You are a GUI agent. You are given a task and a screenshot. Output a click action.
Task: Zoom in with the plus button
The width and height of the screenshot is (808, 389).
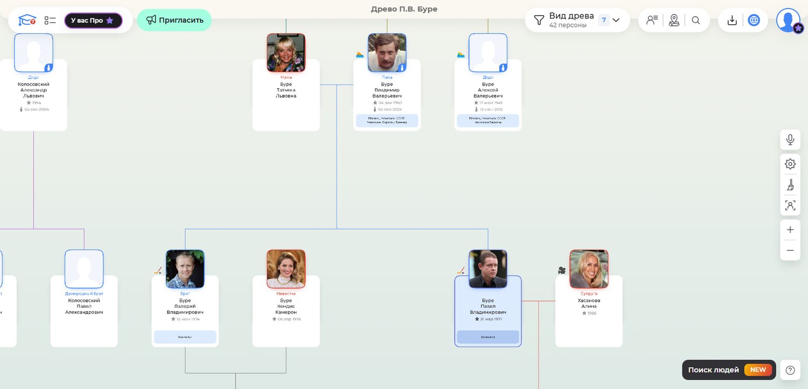pos(790,230)
